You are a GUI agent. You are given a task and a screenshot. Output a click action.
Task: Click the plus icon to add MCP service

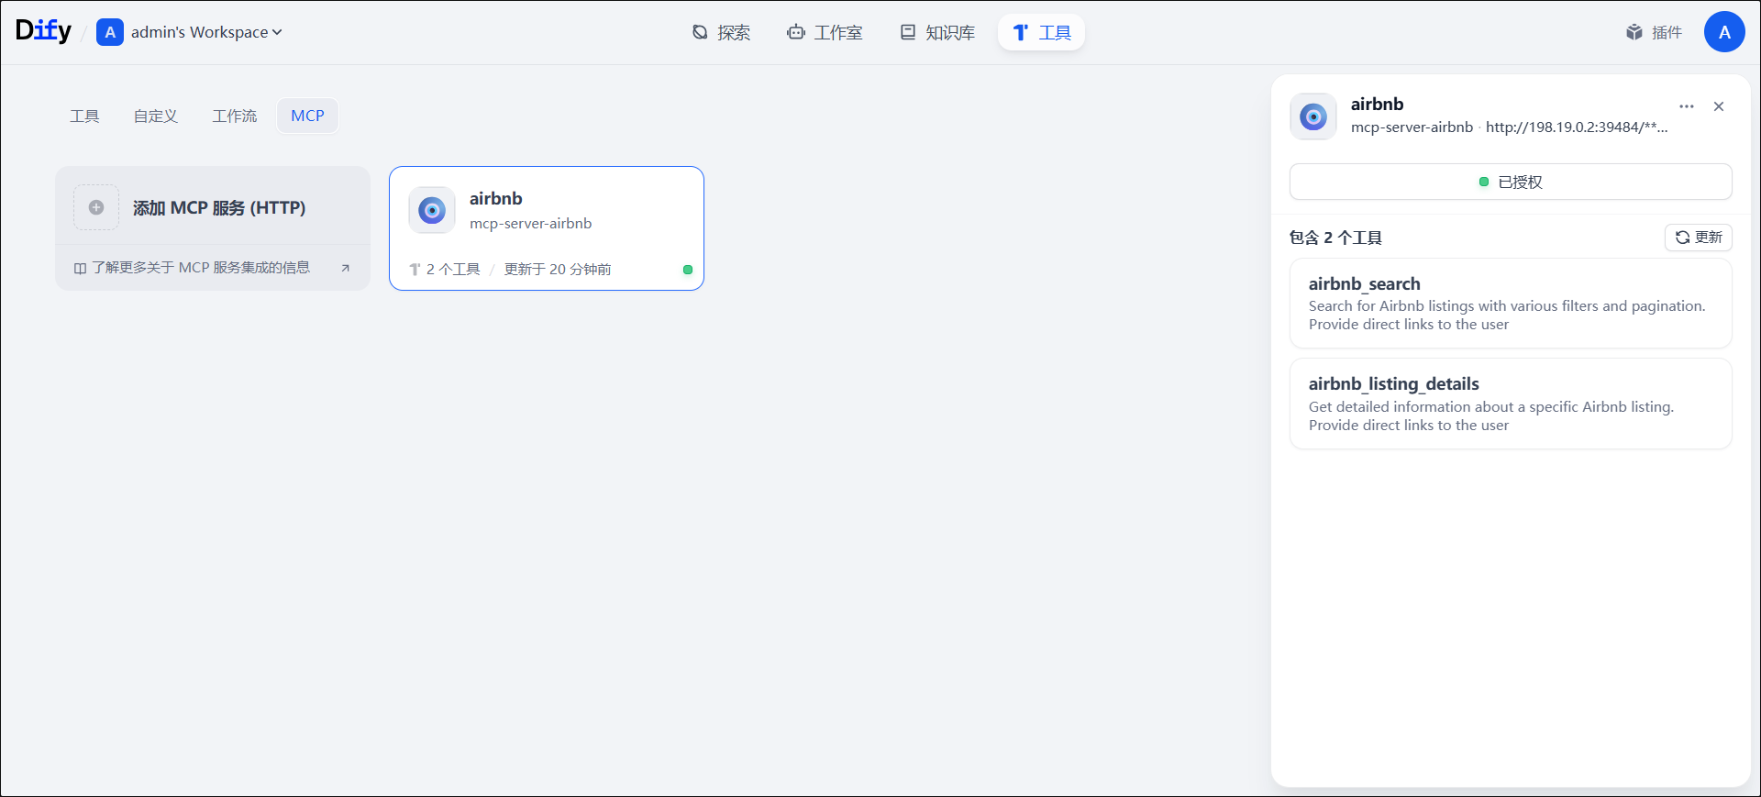[x=96, y=207]
